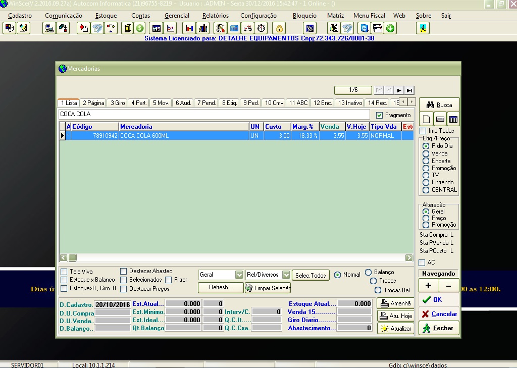Click the horizontal scrollbar thumb in the grid
This screenshot has height=368, width=517.
73,258
